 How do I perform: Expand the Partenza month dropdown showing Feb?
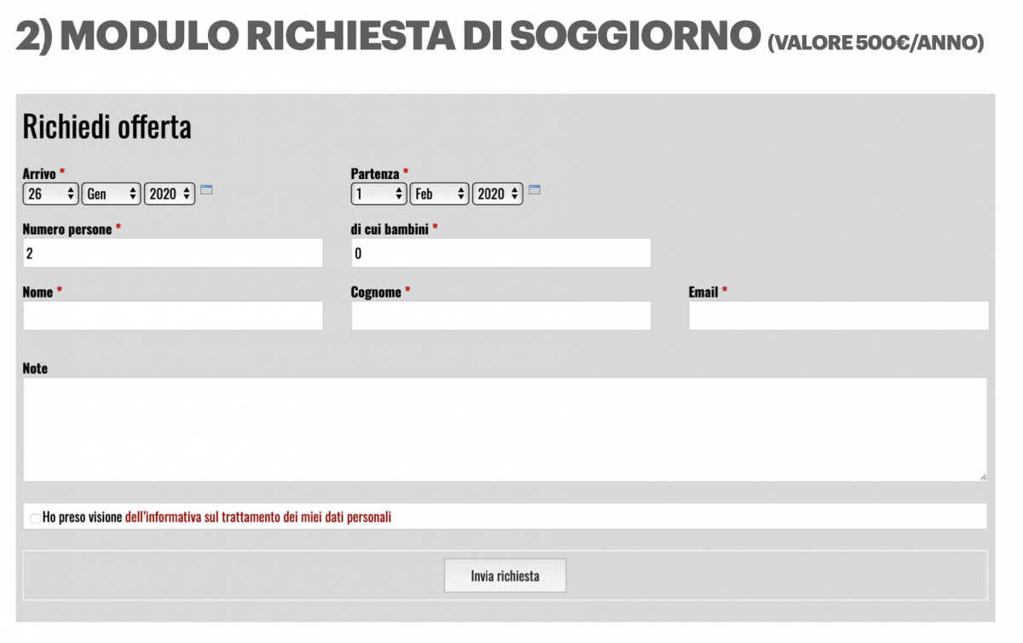click(440, 194)
